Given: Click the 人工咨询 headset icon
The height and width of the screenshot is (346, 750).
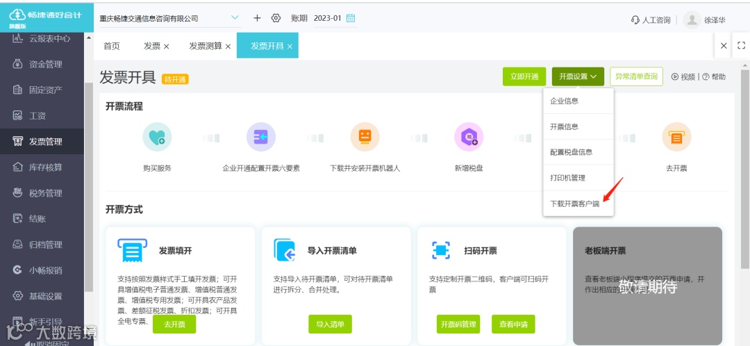Looking at the screenshot, I should (x=635, y=20).
